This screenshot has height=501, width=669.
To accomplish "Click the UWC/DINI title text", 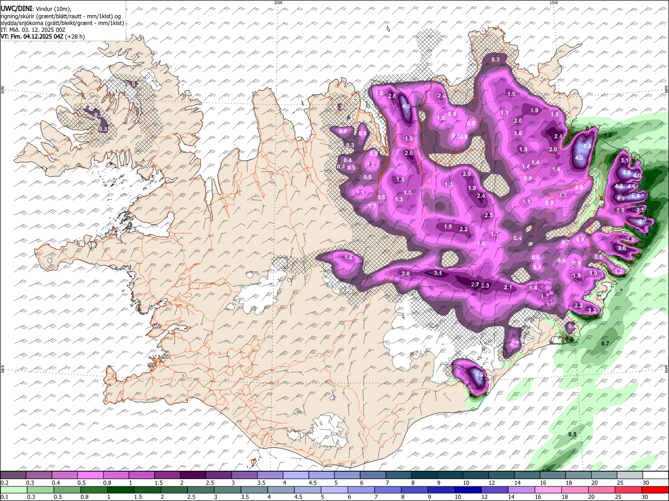I will click(x=16, y=9).
